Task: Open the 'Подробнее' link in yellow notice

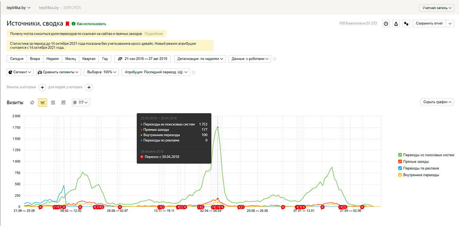Action: pos(154,34)
